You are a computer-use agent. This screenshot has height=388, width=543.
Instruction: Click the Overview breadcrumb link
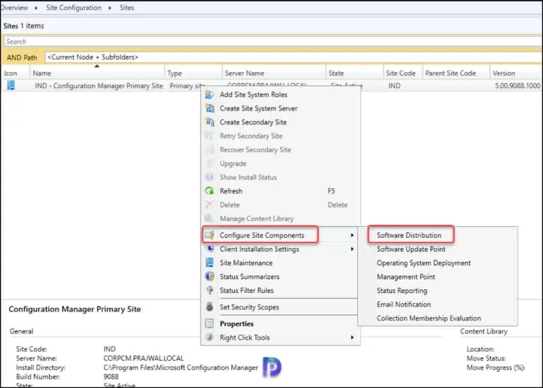(14, 7)
